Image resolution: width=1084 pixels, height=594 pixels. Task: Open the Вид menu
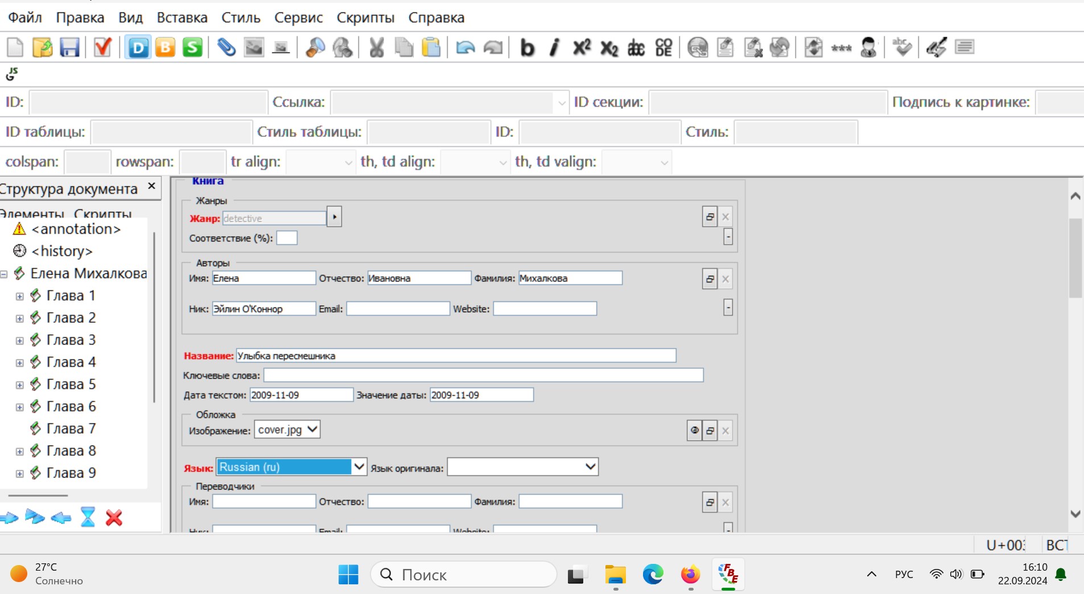[x=130, y=18]
